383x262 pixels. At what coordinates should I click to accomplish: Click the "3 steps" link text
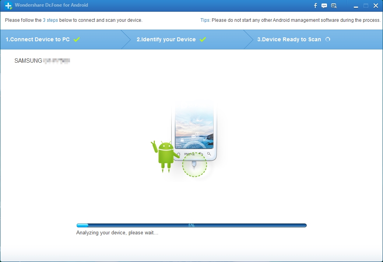pyautogui.click(x=50, y=20)
